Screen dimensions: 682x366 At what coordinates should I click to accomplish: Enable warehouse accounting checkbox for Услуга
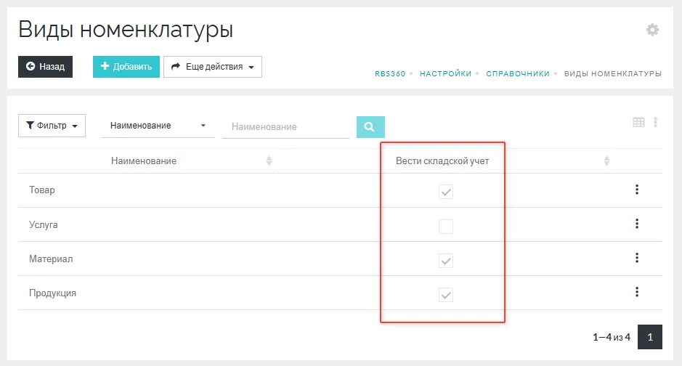pyautogui.click(x=446, y=227)
